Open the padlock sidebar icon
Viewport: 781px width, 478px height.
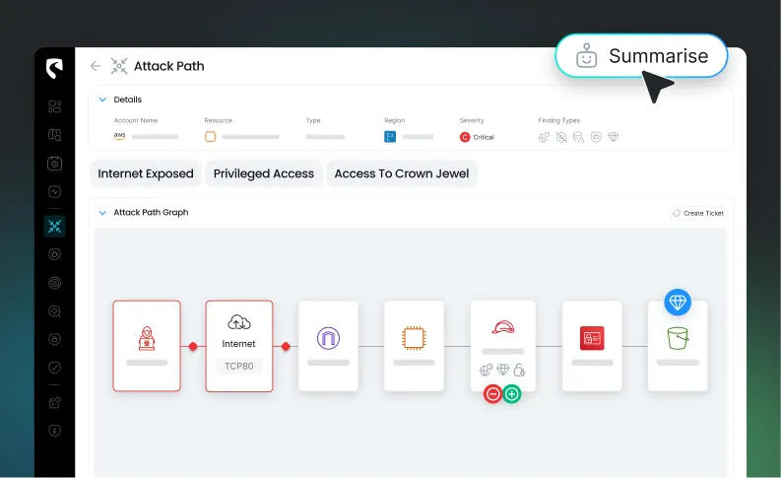click(54, 339)
